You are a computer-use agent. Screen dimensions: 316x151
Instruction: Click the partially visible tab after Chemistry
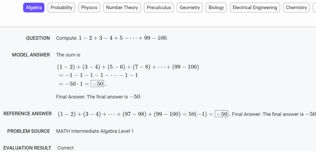pyautogui.click(x=315, y=8)
